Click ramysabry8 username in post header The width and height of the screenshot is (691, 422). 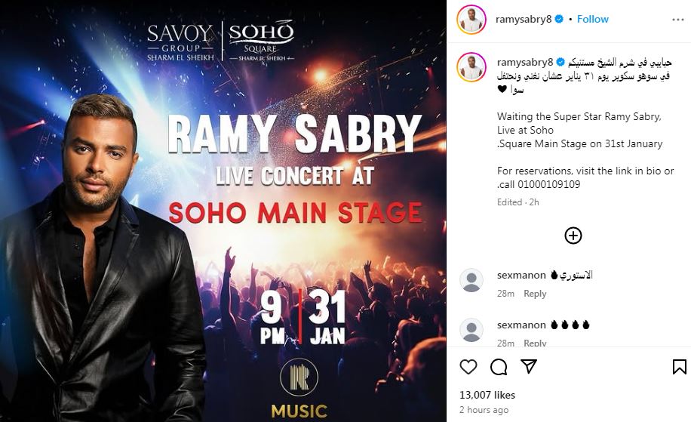524,20
